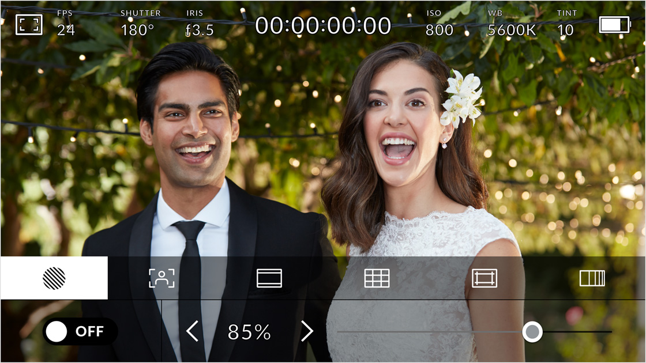Open the Shutter 180° setting
Image resolution: width=646 pixels, height=363 pixels.
pyautogui.click(x=140, y=24)
